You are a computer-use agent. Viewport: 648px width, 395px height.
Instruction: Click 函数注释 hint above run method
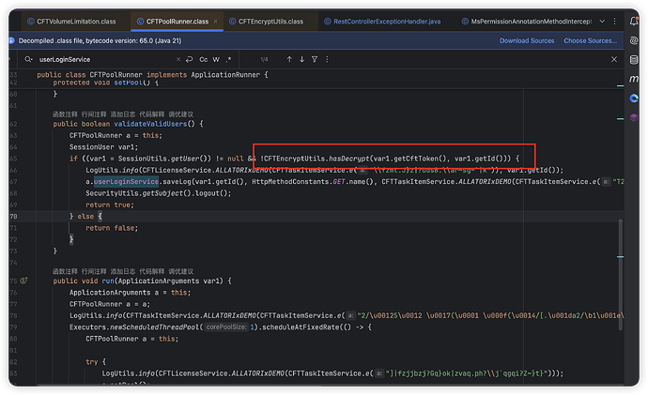(x=65, y=271)
